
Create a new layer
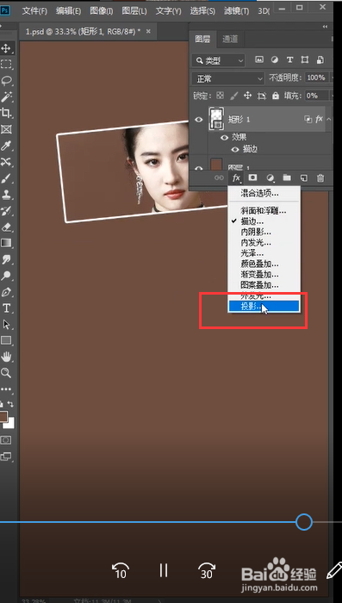pos(303,177)
